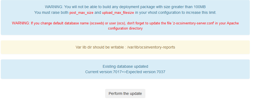
Task: Click the Current version:7017 text
Action: tap(103, 72)
